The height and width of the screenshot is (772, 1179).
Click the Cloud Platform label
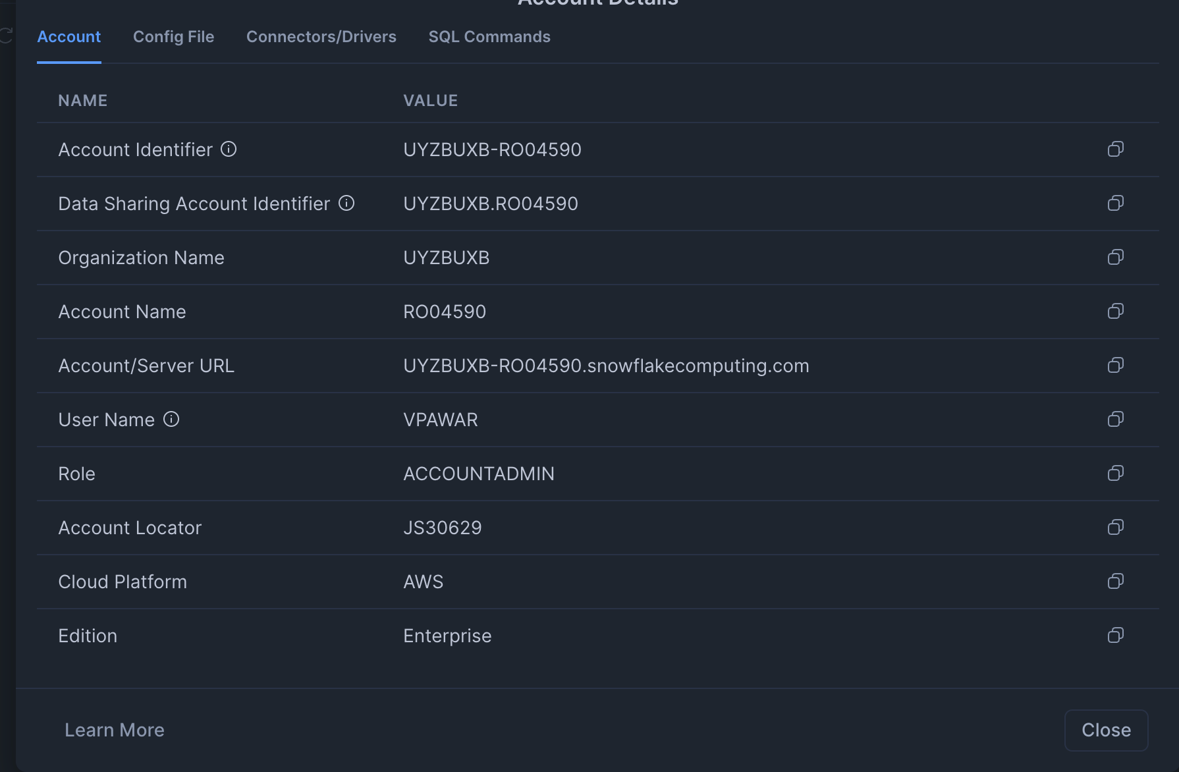point(123,582)
